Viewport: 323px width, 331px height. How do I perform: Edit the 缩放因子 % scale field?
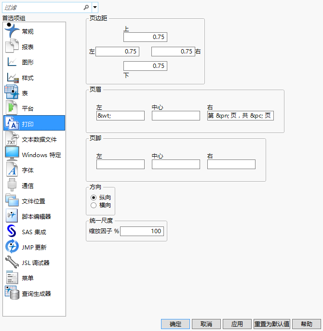click(142, 231)
